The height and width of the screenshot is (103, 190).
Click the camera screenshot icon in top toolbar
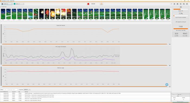coord(178,4)
